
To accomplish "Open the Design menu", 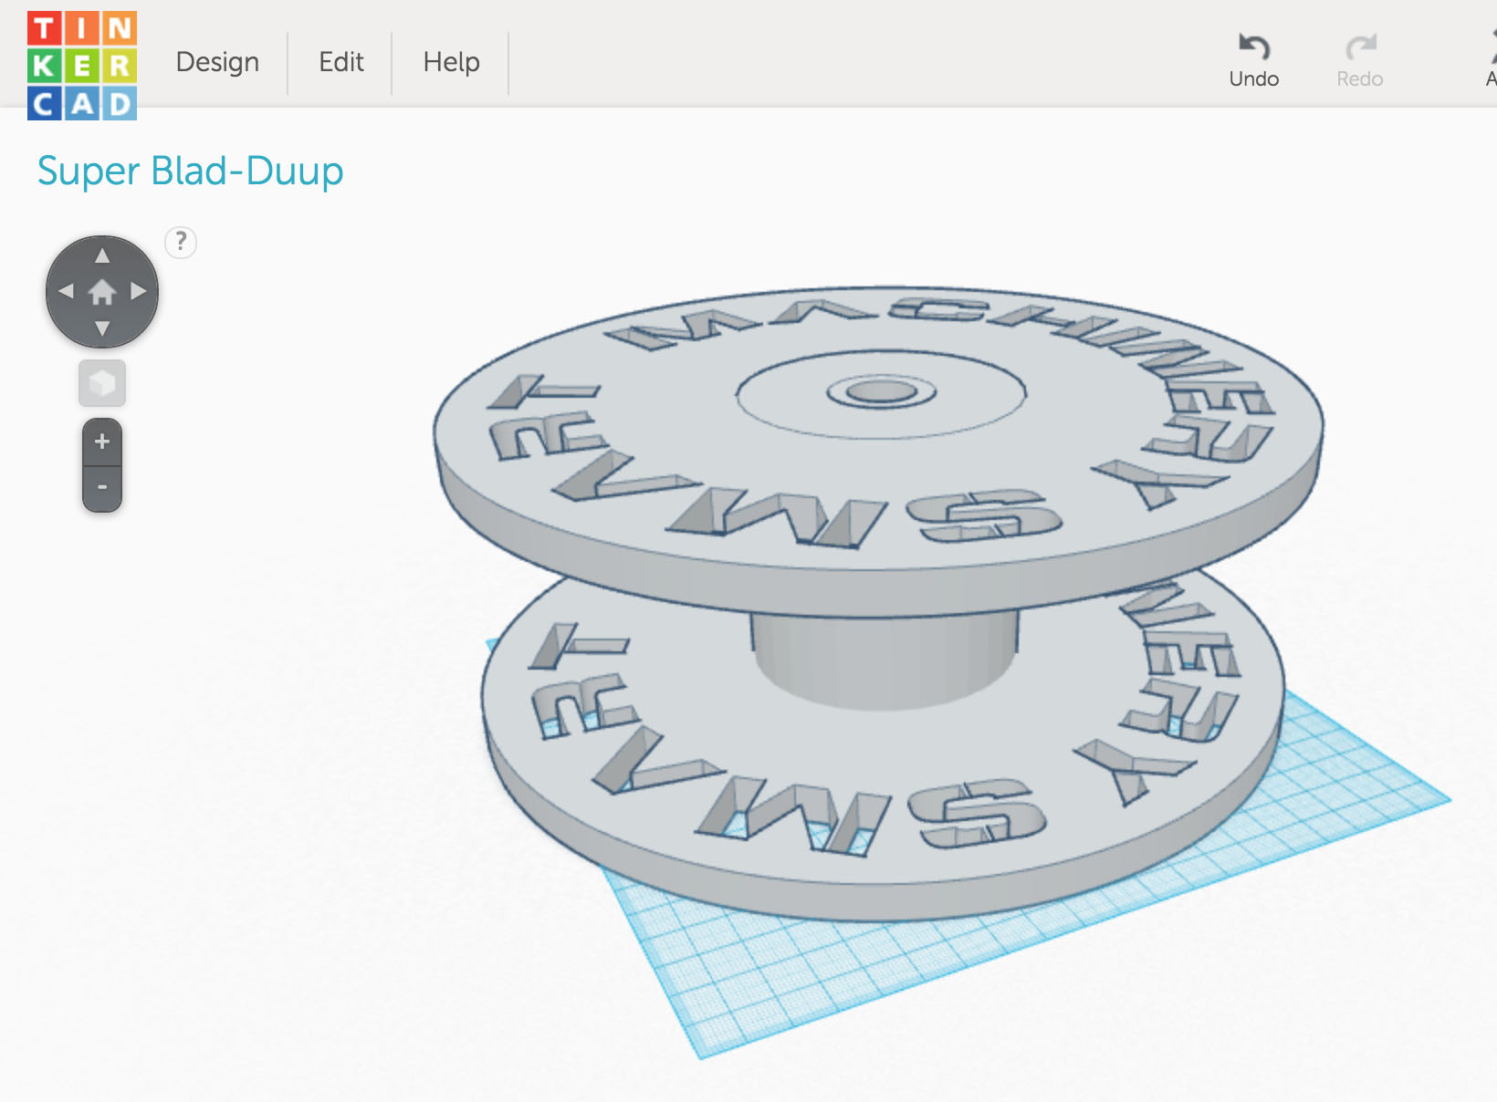I will (217, 62).
